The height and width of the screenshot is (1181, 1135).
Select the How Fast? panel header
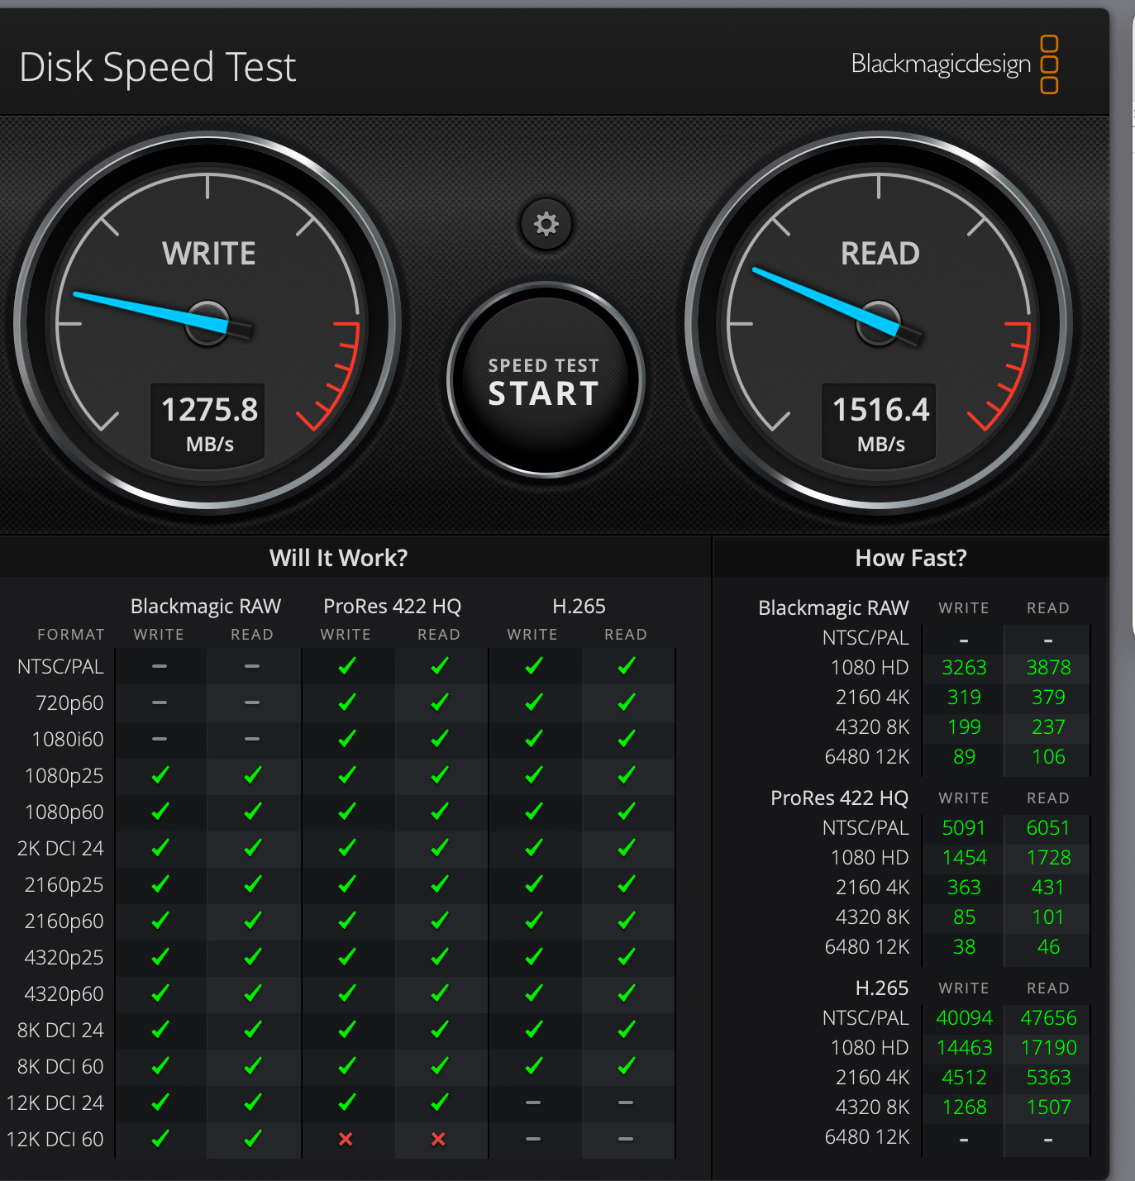[910, 558]
